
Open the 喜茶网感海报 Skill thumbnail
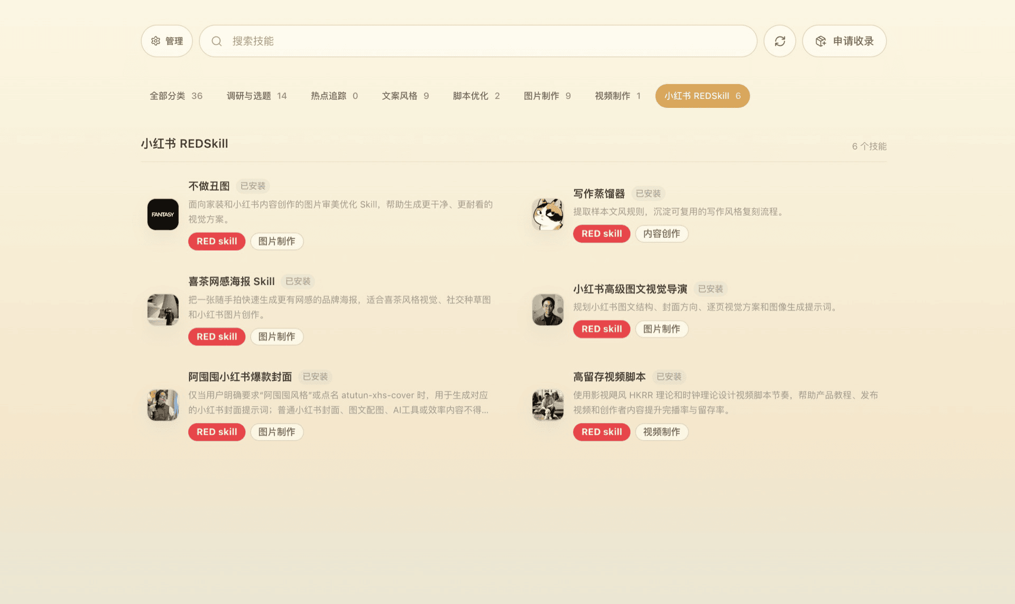click(x=163, y=309)
